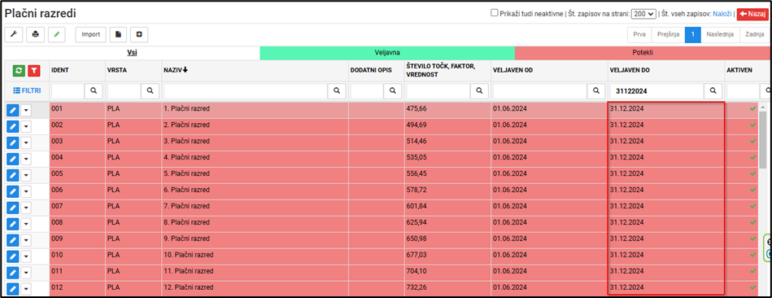
Task: Edit row 003 with the pencil icon
Action: [x=13, y=142]
